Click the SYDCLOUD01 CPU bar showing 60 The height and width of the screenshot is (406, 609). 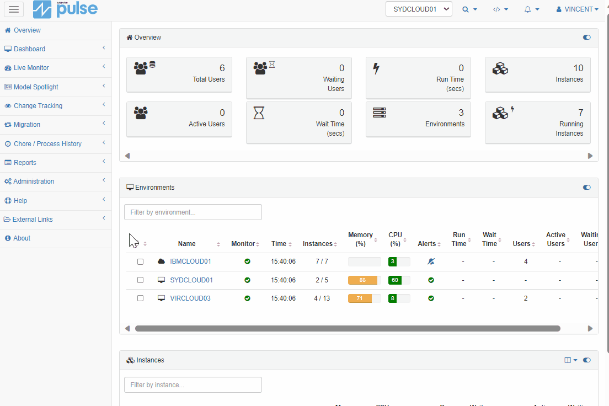tap(399, 280)
